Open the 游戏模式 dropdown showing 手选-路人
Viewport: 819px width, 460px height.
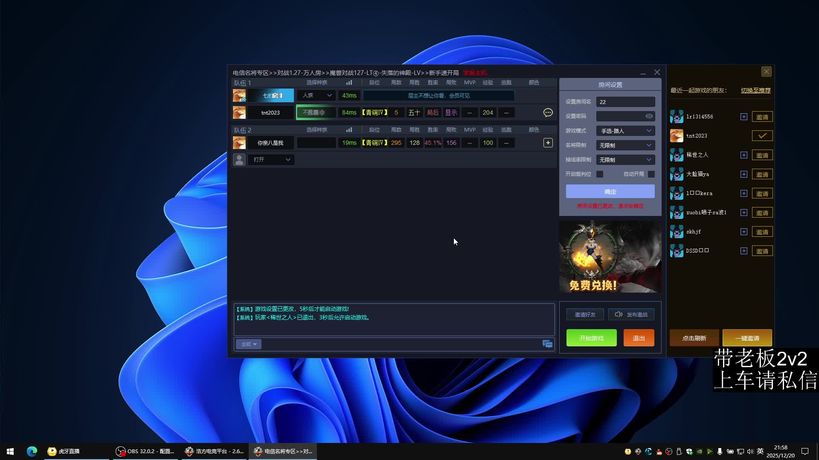(625, 131)
